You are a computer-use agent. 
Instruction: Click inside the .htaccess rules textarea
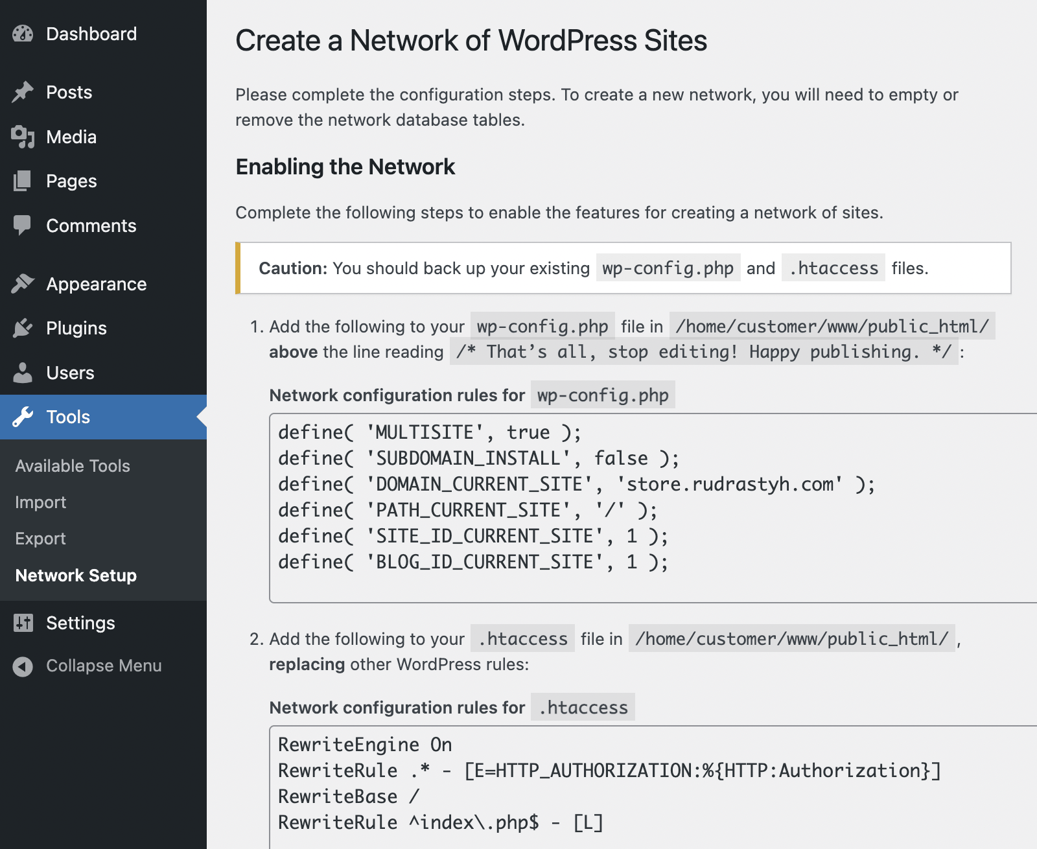point(653,787)
